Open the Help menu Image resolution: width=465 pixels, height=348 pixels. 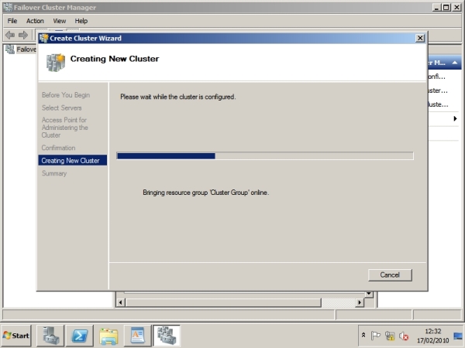tap(81, 21)
